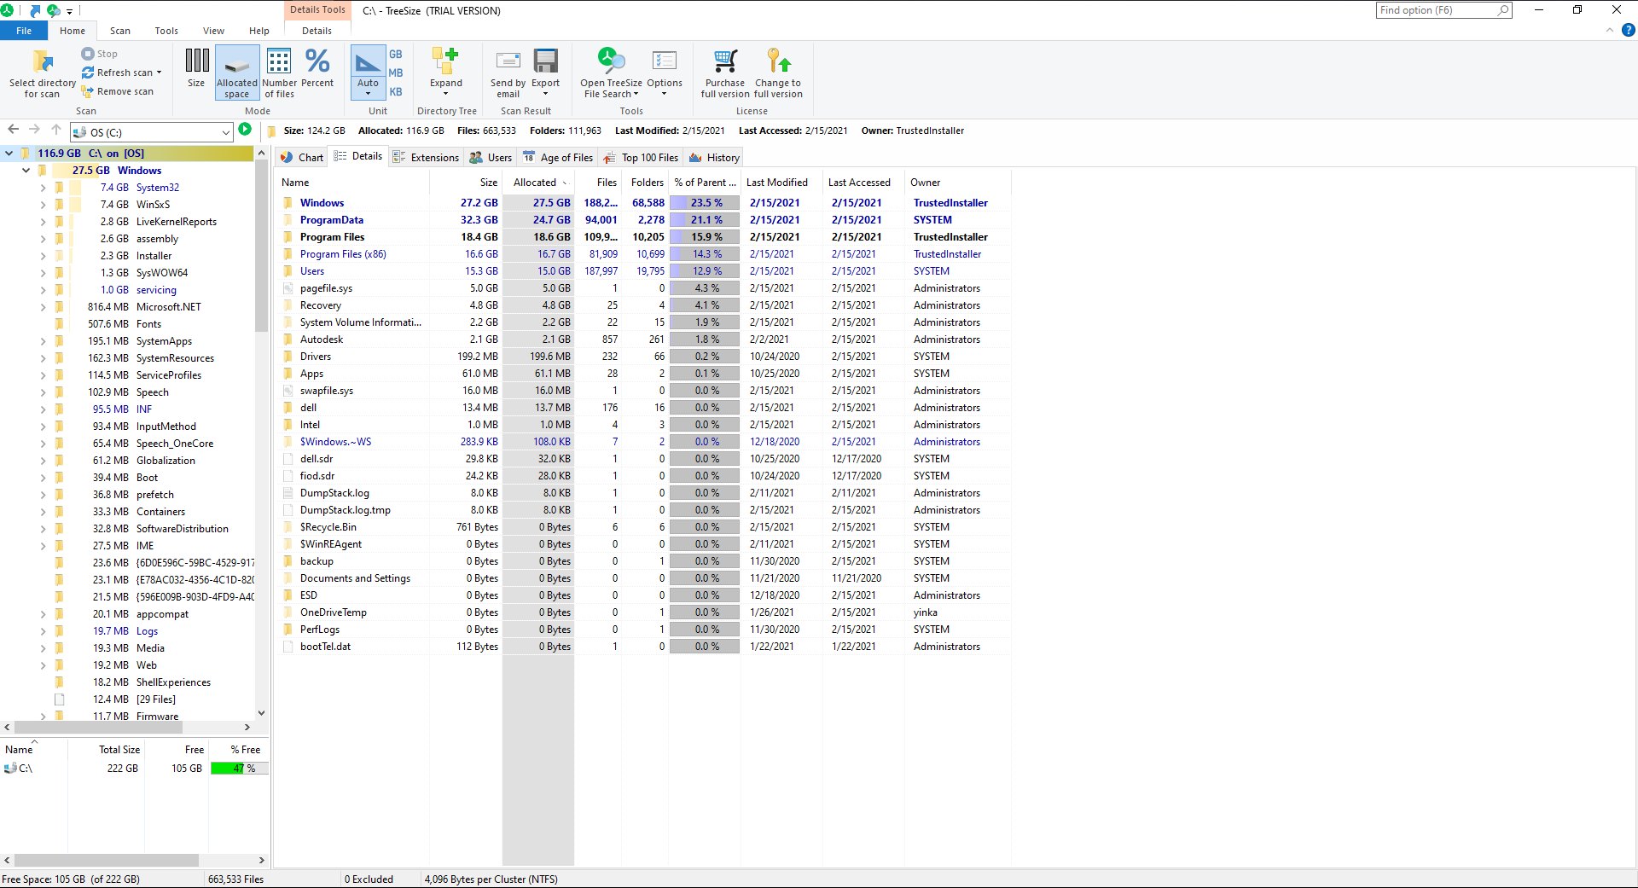The image size is (1638, 888).
Task: Click the folder icon beside Recovery
Action: 288,305
